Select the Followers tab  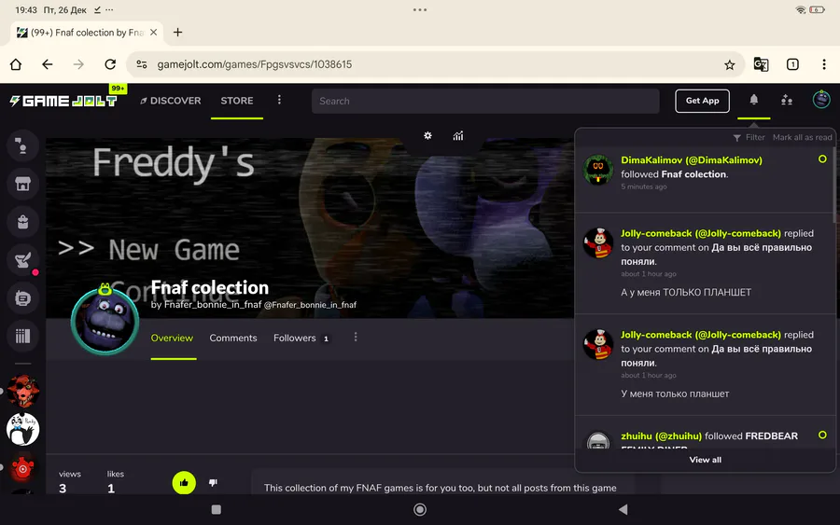pyautogui.click(x=301, y=338)
